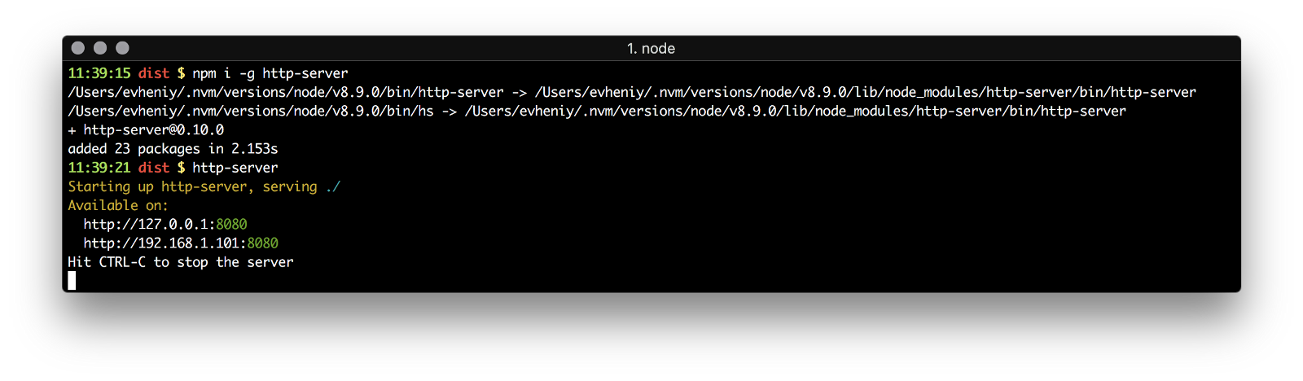Maximize the terminal via the third gray circle
Viewport: 1303px width, 381px height.
122,48
